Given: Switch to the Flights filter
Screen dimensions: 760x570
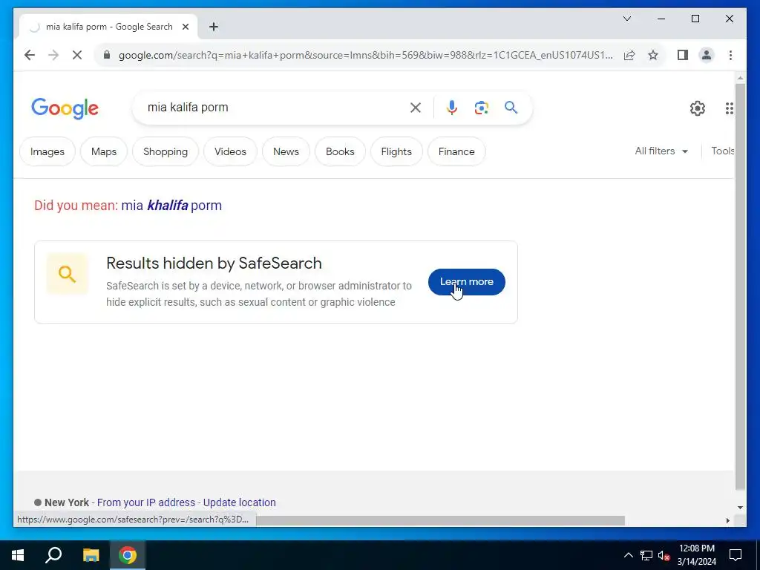Looking at the screenshot, I should pos(396,151).
